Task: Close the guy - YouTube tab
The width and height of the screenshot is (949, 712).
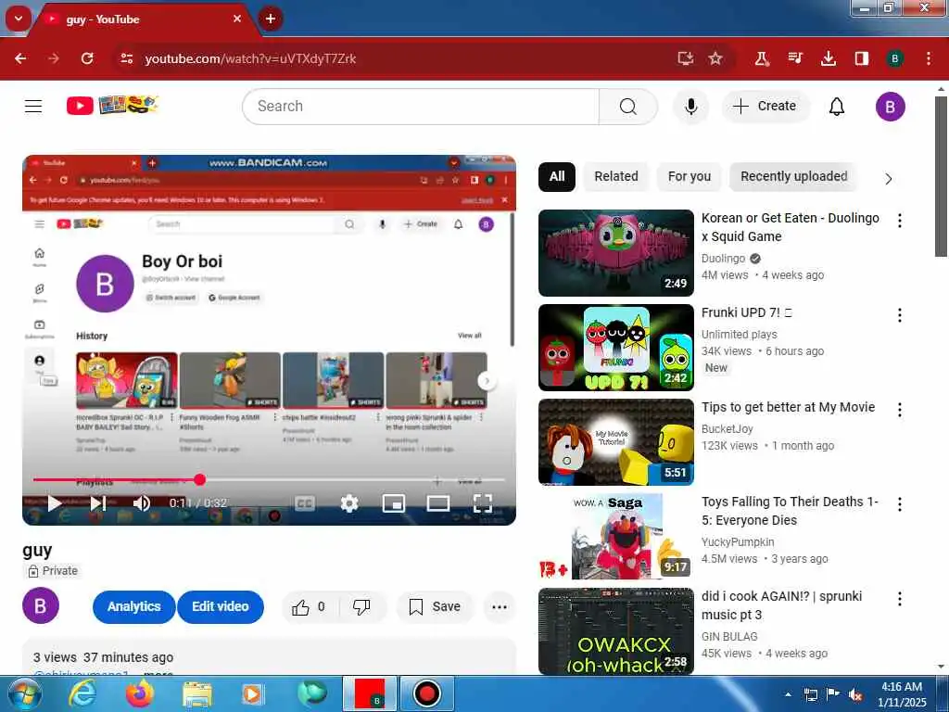Action: [x=237, y=19]
